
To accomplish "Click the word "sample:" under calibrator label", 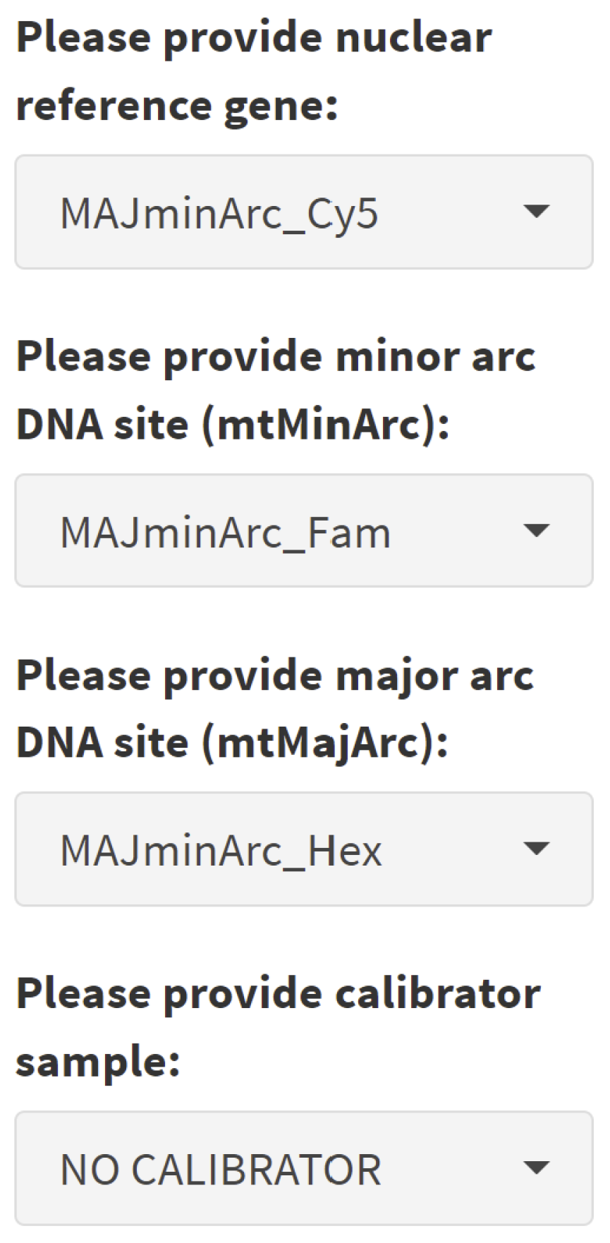I will click(x=98, y=1062).
